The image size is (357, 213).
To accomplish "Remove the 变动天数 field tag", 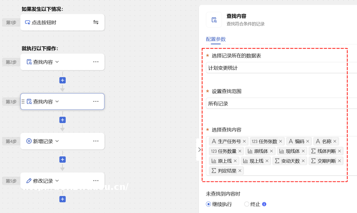I will tap(303, 161).
